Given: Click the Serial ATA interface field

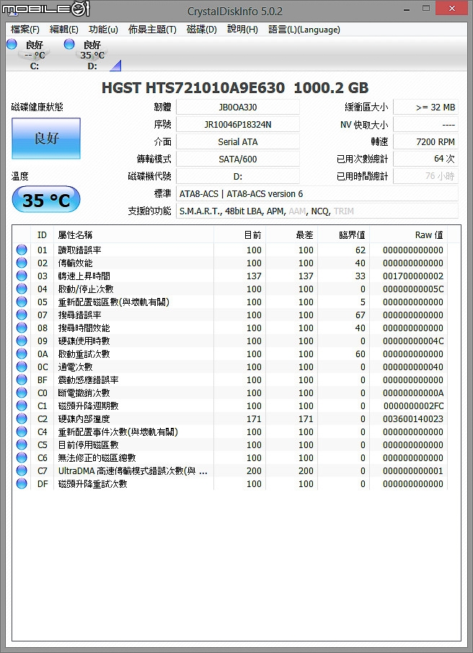Looking at the screenshot, I should click(237, 141).
